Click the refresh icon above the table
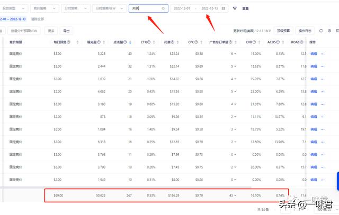Image resolution: width=339 pixels, height=215 pixels. (x=321, y=31)
